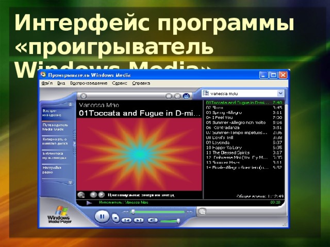Select track 05 Summer -Allegro non molto
The height and width of the screenshot is (247, 330).
pyautogui.click(x=244, y=122)
